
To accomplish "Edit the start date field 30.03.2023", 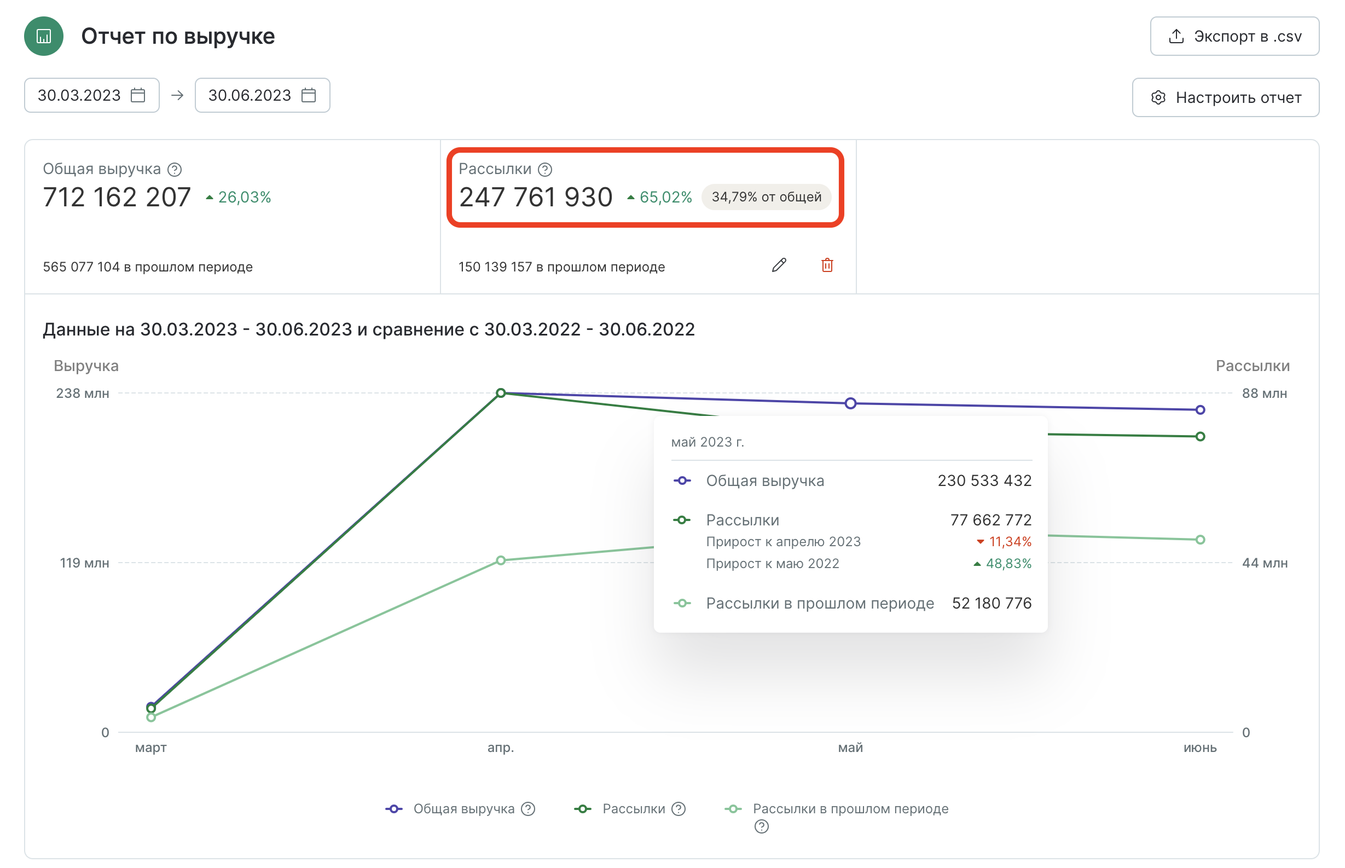I will (92, 95).
